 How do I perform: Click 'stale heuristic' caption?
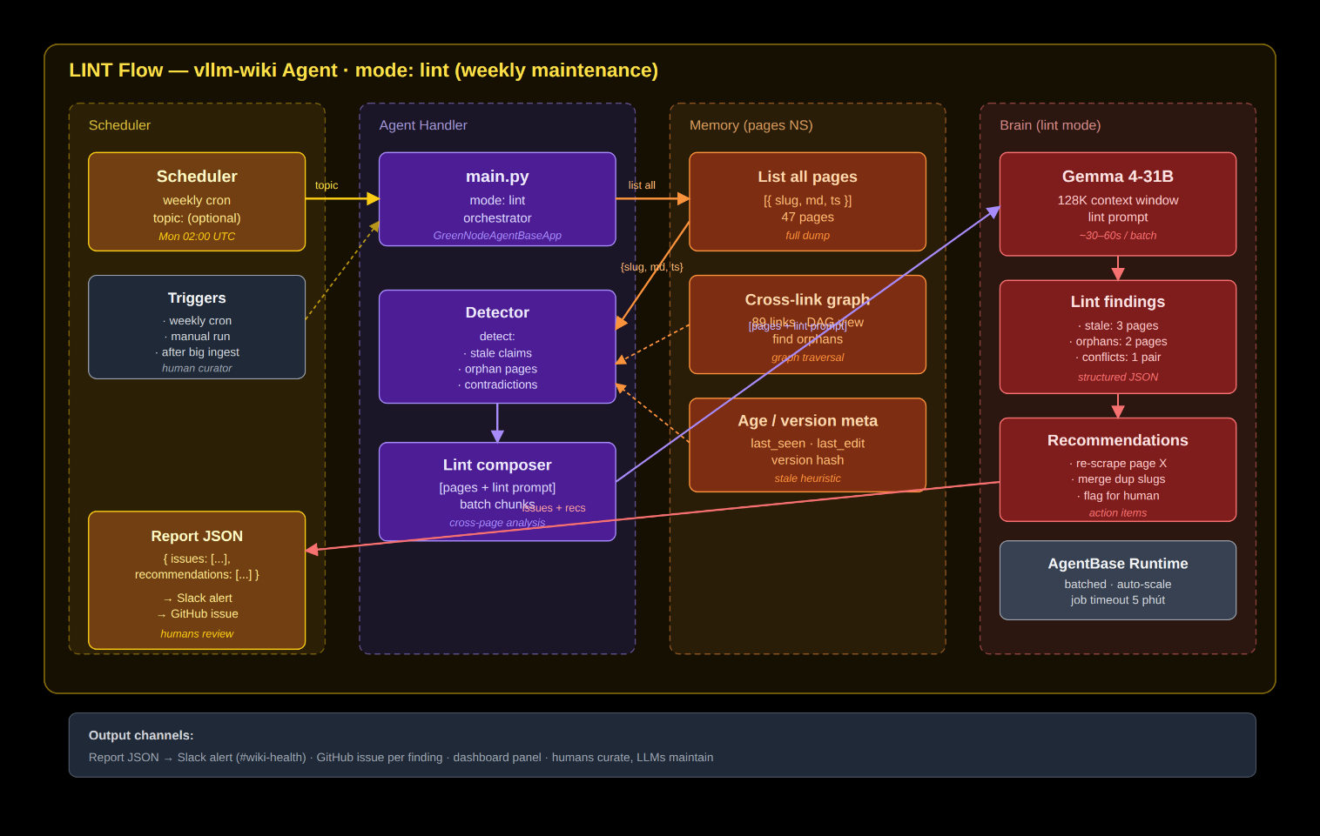pyautogui.click(x=807, y=478)
